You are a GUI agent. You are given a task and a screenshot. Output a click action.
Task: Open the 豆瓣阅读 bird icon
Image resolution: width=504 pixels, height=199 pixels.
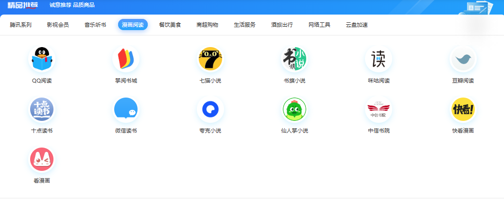click(463, 60)
